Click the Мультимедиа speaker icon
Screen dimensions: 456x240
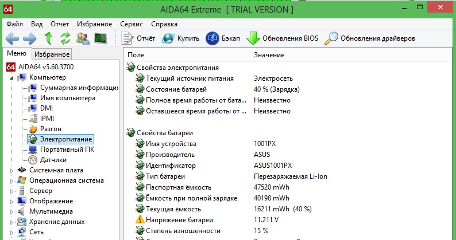click(21, 211)
